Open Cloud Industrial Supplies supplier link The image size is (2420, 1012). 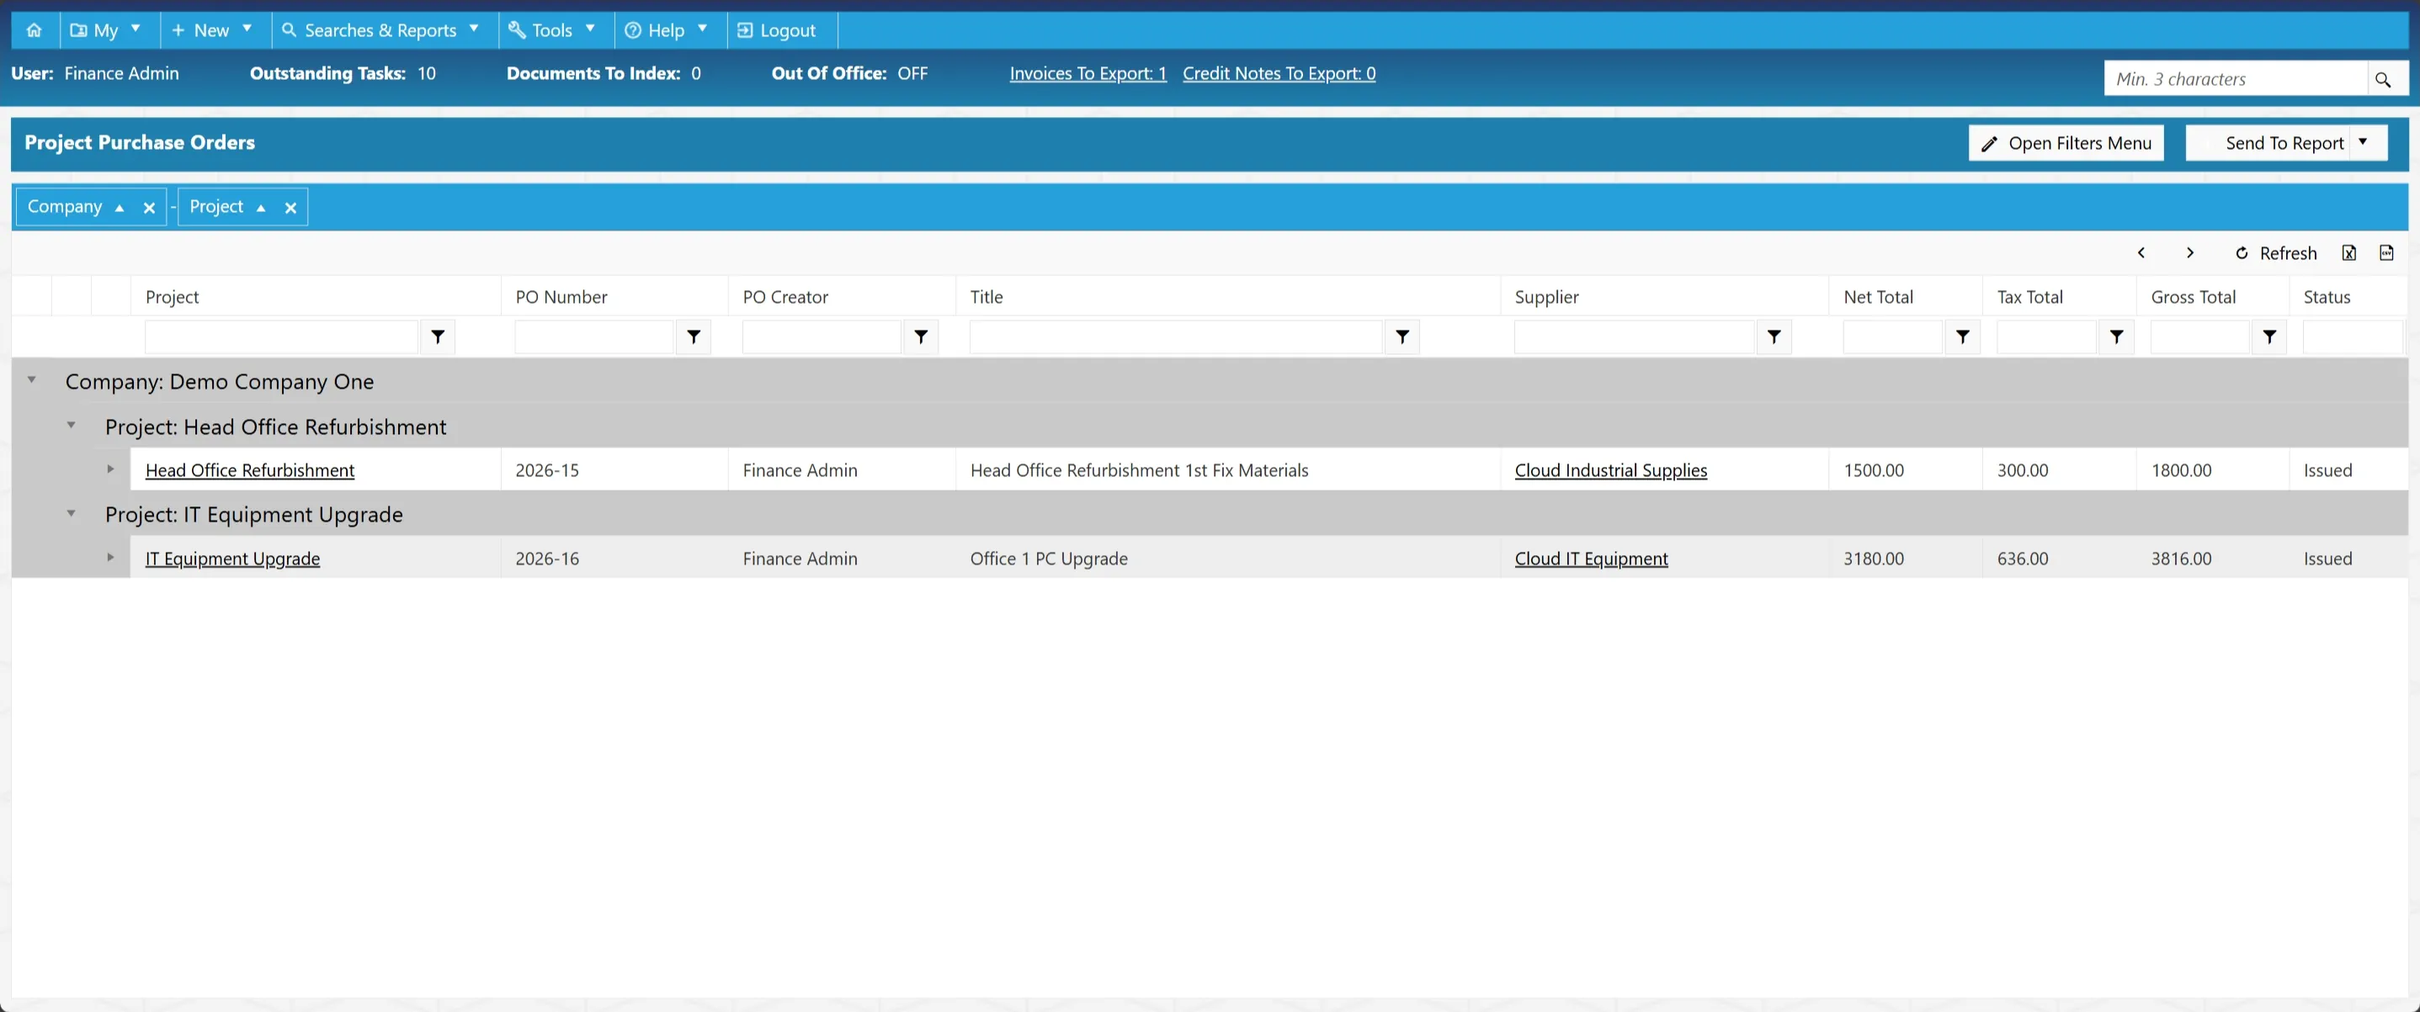click(1610, 470)
